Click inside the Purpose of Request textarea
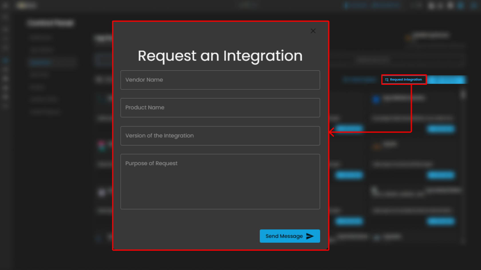The width and height of the screenshot is (481, 270). [x=220, y=181]
